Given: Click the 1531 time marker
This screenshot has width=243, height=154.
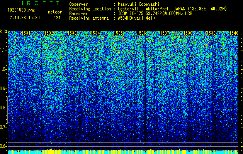Looking at the screenshot, I should pyautogui.click(x=26, y=33).
